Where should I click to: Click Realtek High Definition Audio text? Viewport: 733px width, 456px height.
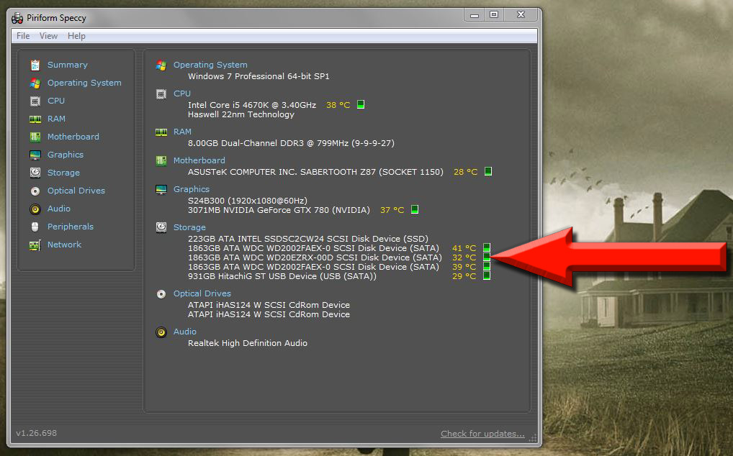(x=248, y=343)
